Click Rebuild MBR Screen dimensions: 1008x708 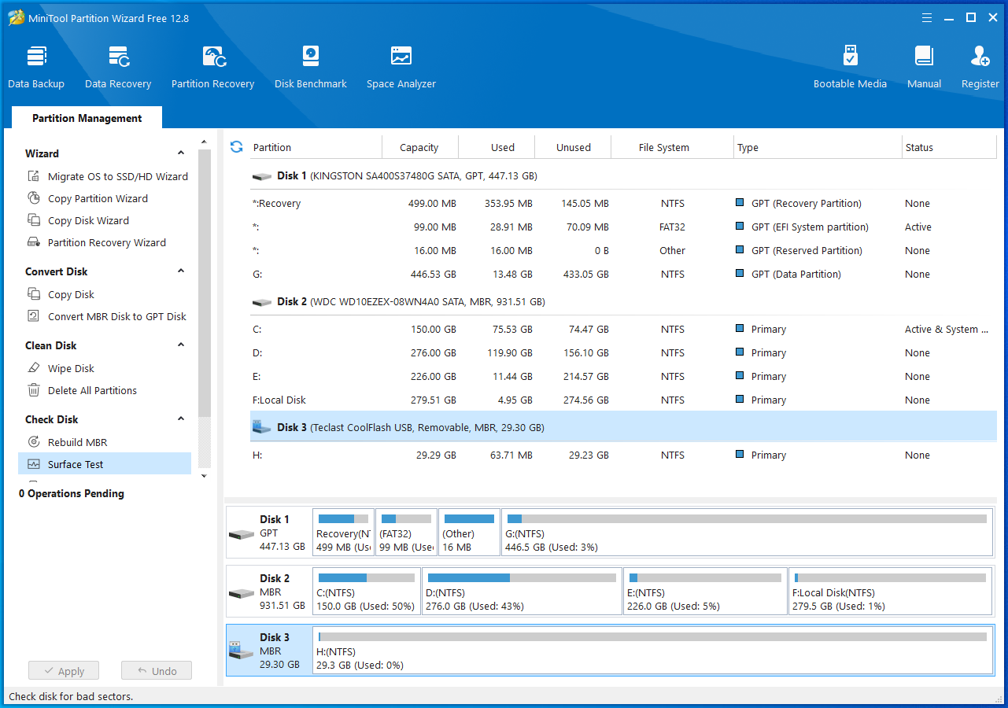click(67, 442)
